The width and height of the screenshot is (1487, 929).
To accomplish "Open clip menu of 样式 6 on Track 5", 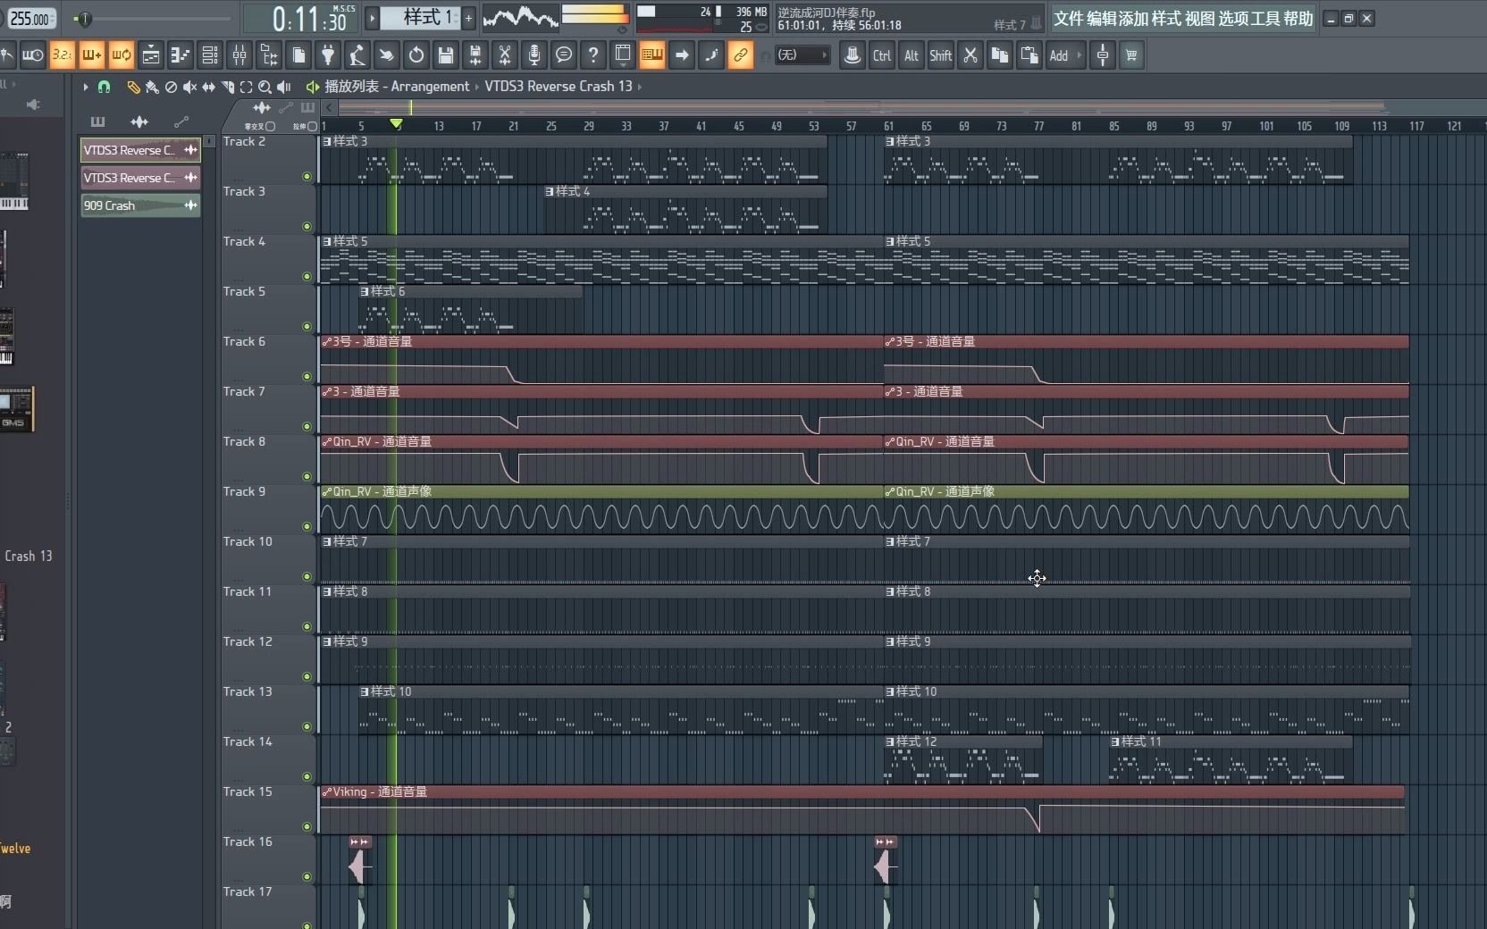I will click(365, 292).
